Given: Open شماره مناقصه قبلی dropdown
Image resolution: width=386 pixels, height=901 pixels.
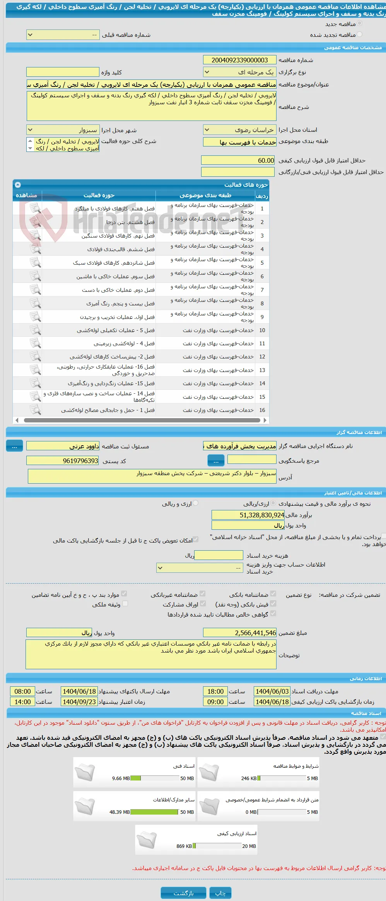Looking at the screenshot, I should tap(63, 35).
